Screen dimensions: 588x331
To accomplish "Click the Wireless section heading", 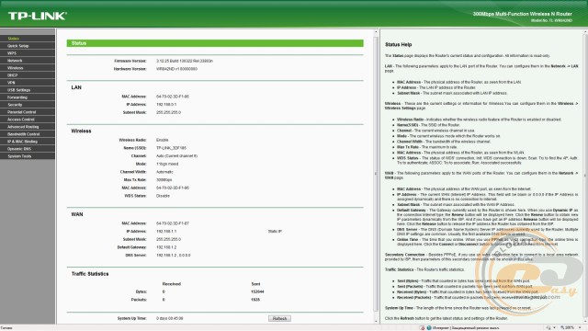I will 81,131.
